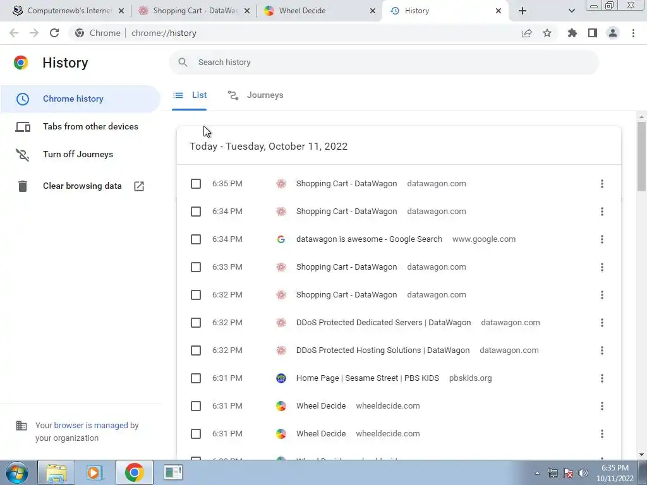Click the PBS KIDS favicon in history list

tap(281, 378)
